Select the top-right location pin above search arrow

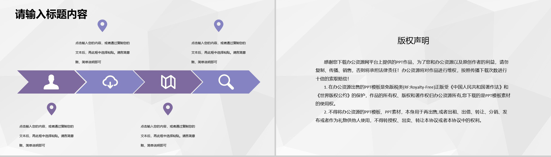[x=218, y=26]
